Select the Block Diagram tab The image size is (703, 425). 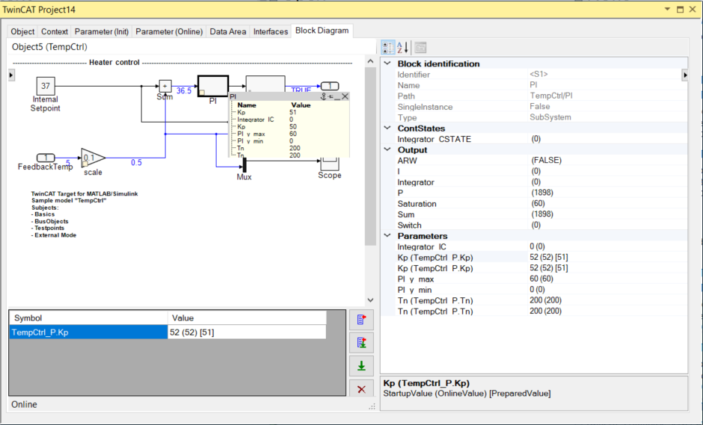coord(322,31)
